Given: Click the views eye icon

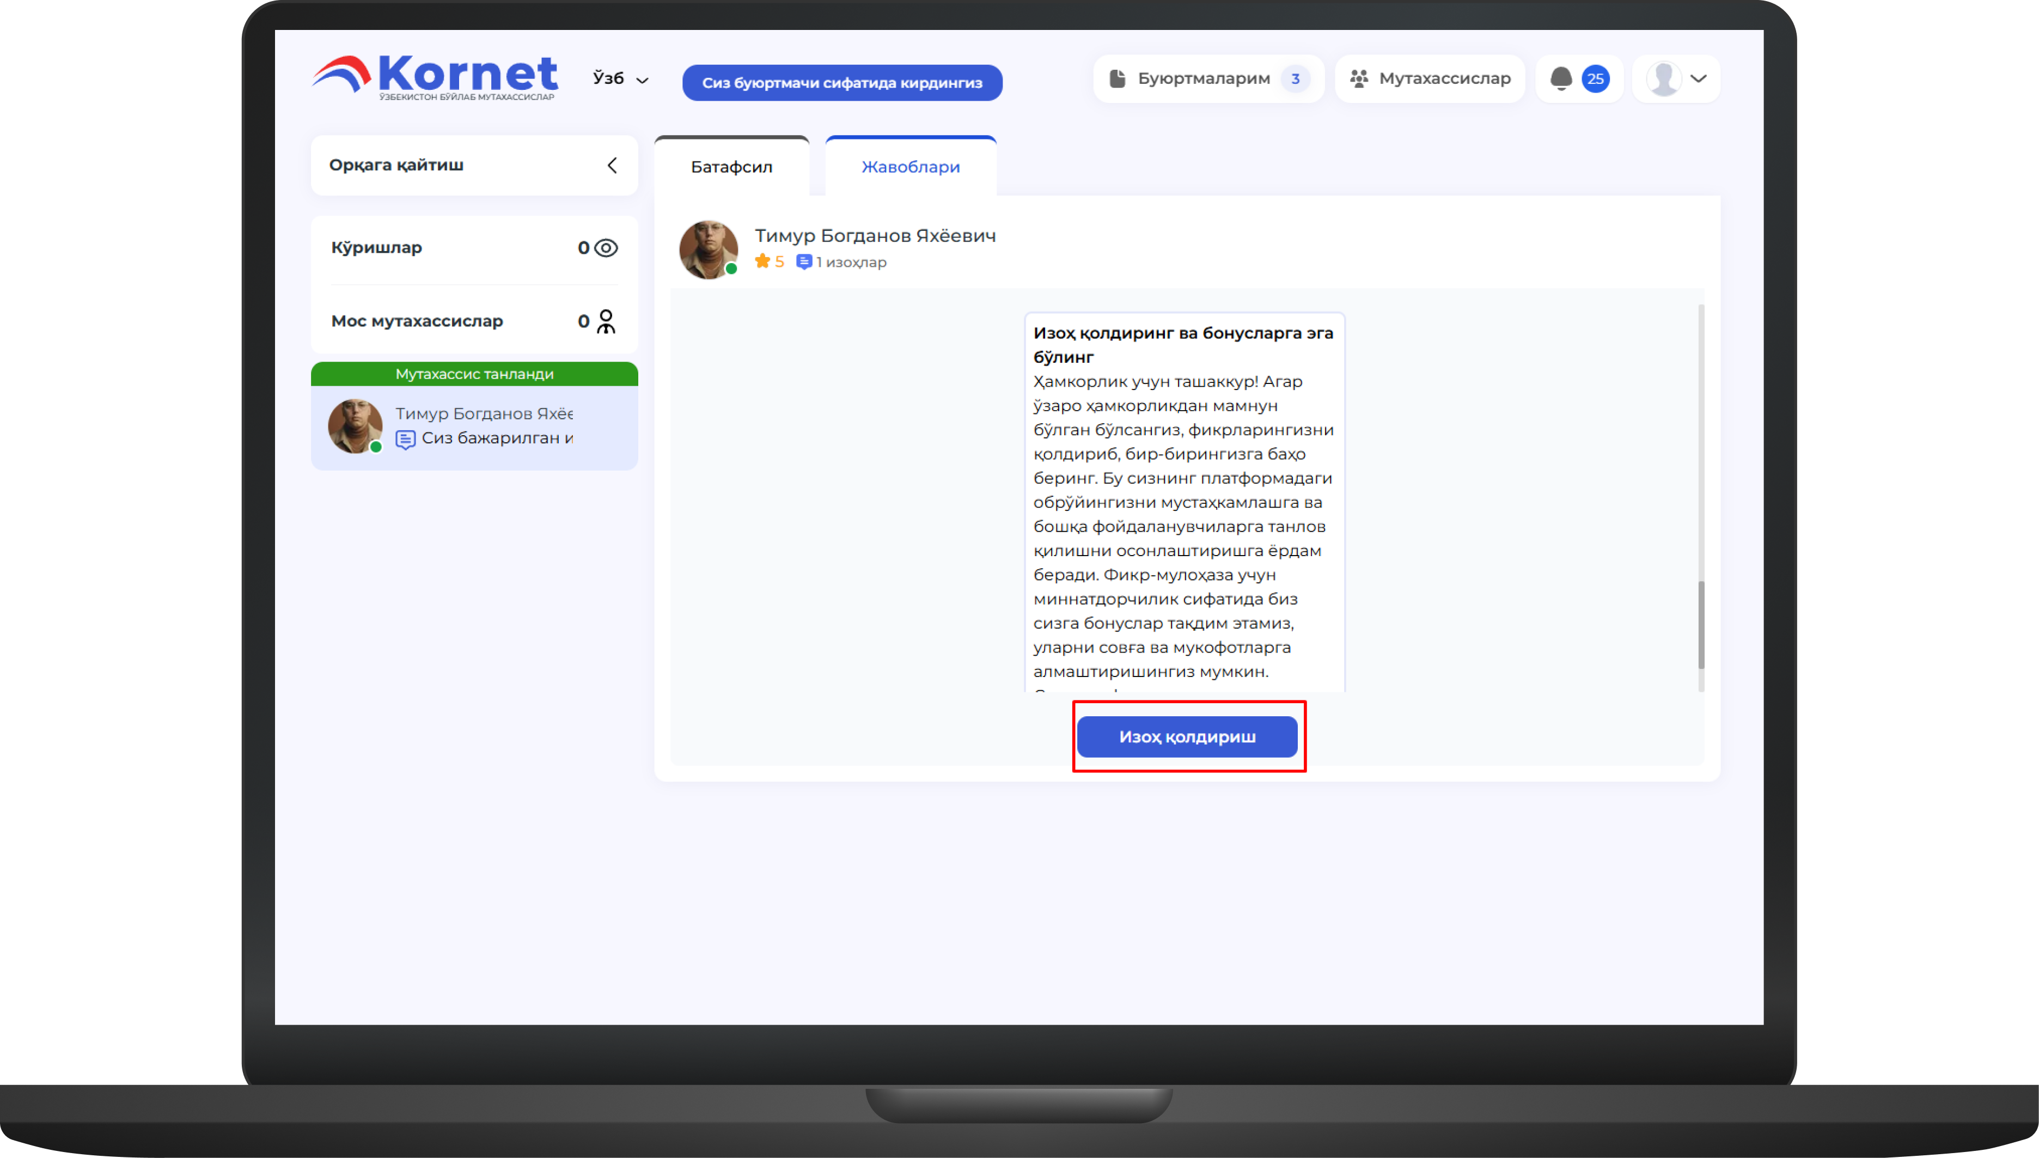Looking at the screenshot, I should tap(606, 248).
